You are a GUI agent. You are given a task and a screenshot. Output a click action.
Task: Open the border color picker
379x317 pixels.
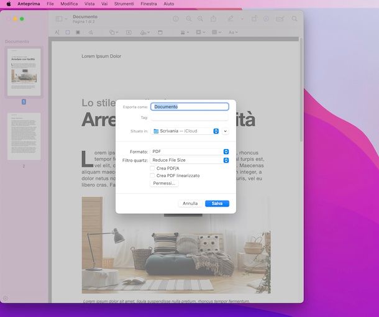[201, 32]
